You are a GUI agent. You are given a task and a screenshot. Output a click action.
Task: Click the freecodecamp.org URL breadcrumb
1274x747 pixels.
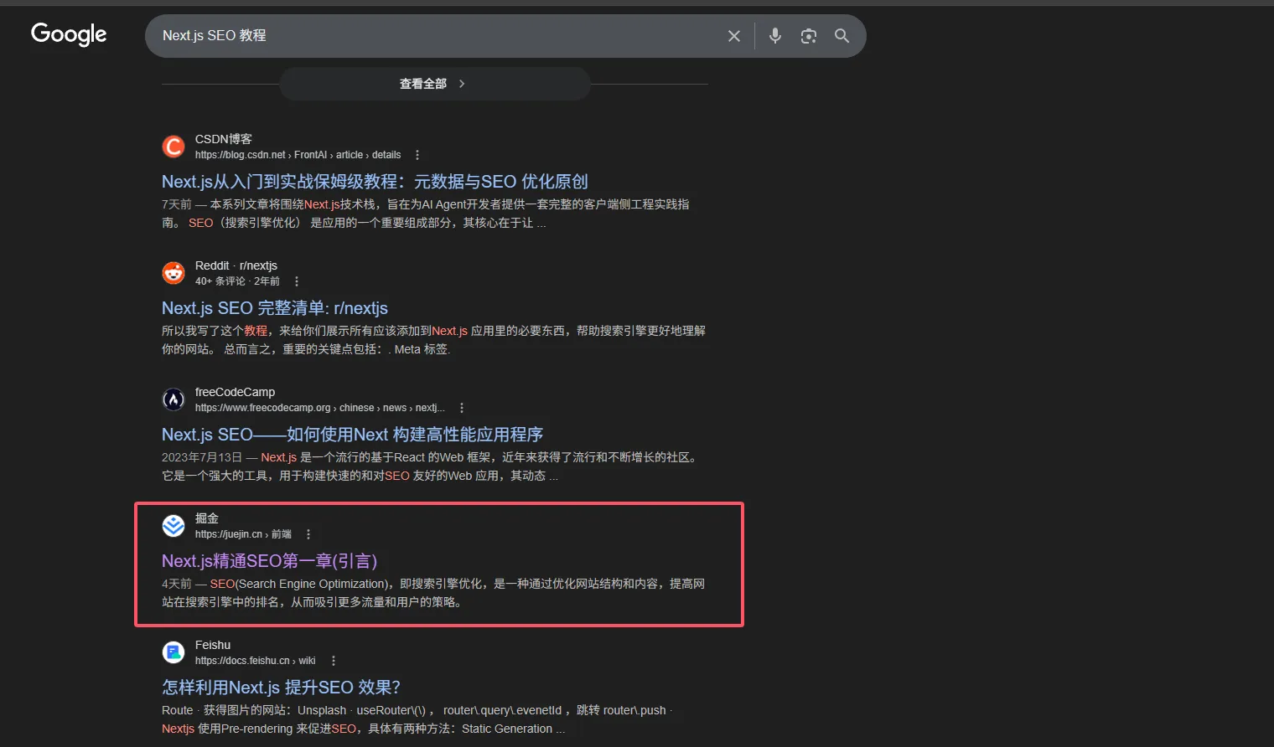[x=320, y=408]
